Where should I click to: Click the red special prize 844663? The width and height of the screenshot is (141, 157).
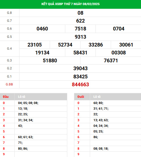pos(80,85)
